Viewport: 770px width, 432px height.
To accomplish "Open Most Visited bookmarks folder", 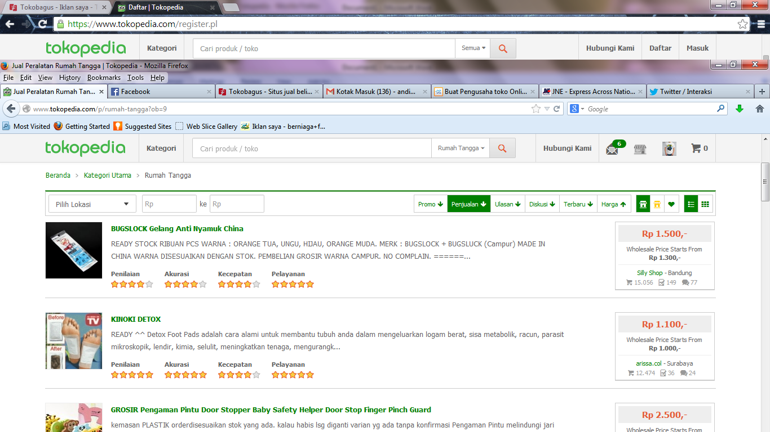I will point(26,126).
